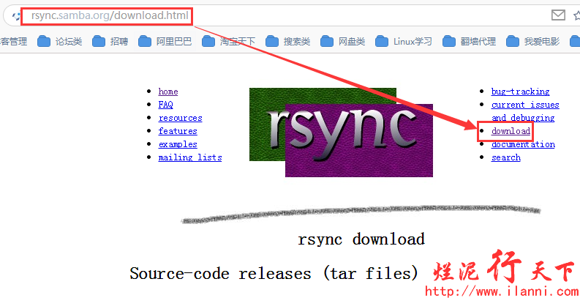Expand the Linux学习 bookmark folder
Viewport: 580px width, 298px height.
(403, 42)
